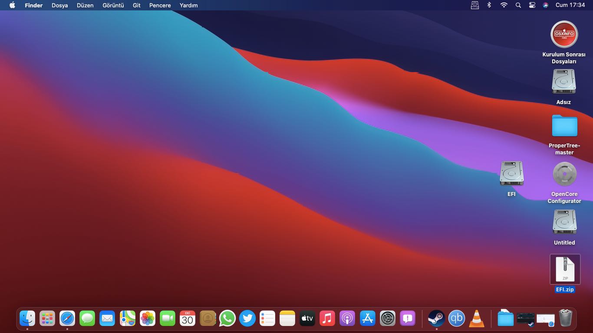Open the Git menu in the menu bar

[136, 5]
